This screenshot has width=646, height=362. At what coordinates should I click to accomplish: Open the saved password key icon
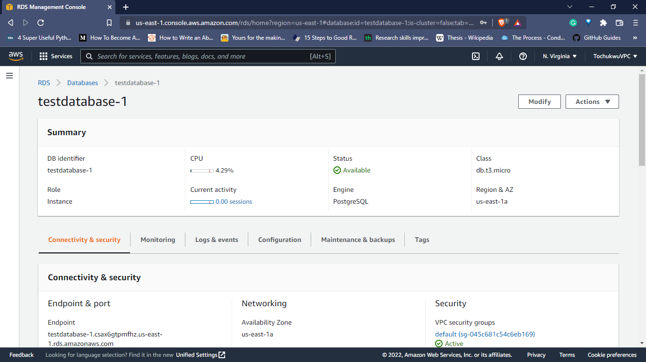(x=483, y=23)
